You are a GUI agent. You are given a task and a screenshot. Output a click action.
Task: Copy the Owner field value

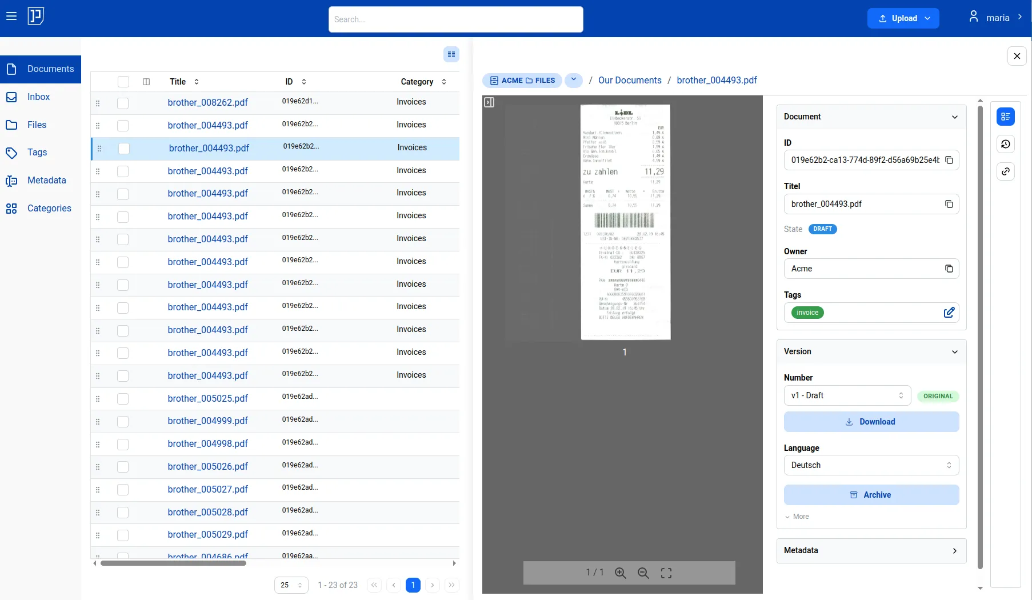(949, 269)
